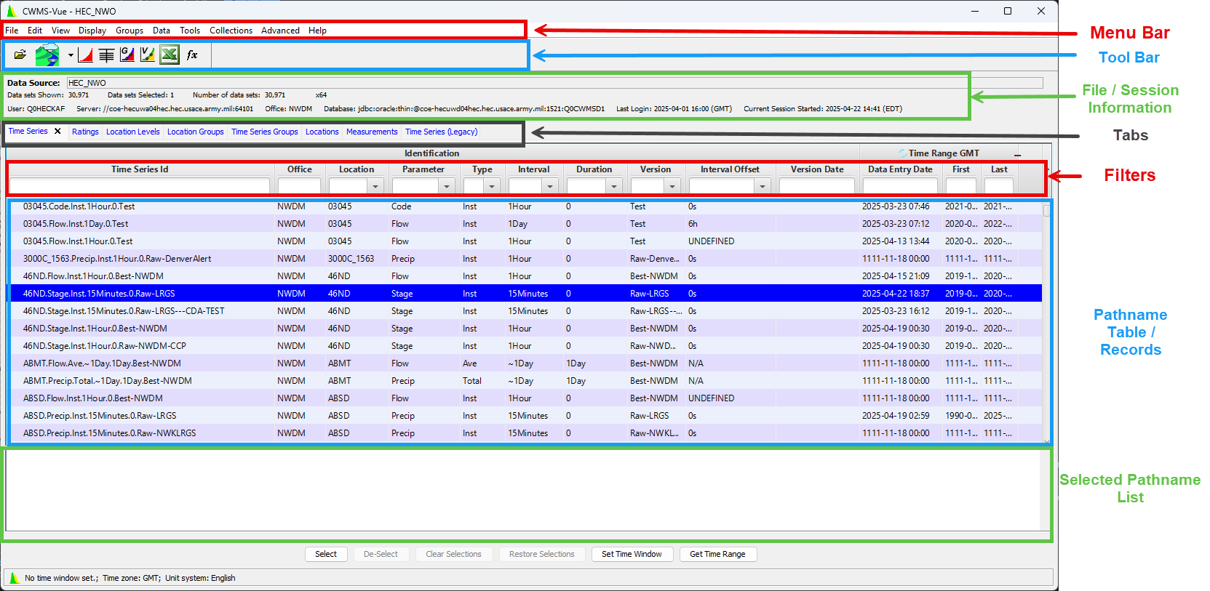Click the Get Time Range button
Viewport: 1210px width, 591px height.
717,554
